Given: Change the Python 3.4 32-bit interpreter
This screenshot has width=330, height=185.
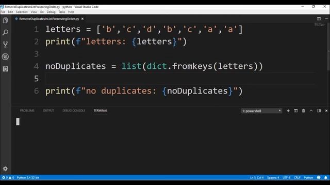Looking at the screenshot, I should tap(28, 177).
